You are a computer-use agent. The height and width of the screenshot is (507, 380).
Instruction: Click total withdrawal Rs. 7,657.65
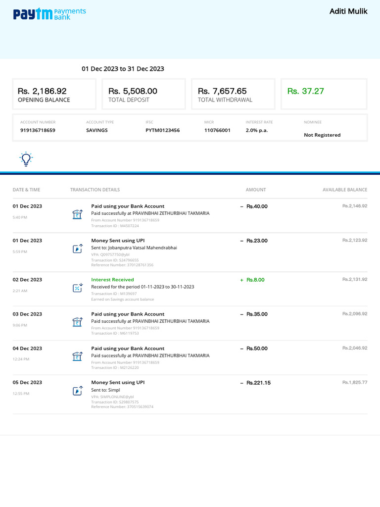pyautogui.click(x=222, y=91)
